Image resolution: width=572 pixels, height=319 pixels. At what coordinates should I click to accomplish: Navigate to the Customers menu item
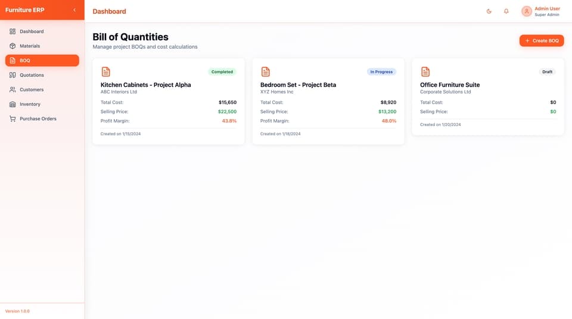pos(42,90)
